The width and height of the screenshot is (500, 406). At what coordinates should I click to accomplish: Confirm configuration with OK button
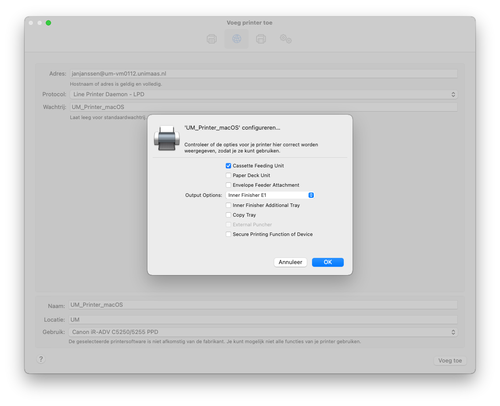(x=328, y=262)
